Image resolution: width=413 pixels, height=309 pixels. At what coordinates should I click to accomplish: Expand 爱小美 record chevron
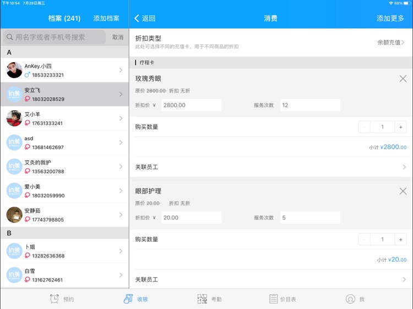(121, 191)
